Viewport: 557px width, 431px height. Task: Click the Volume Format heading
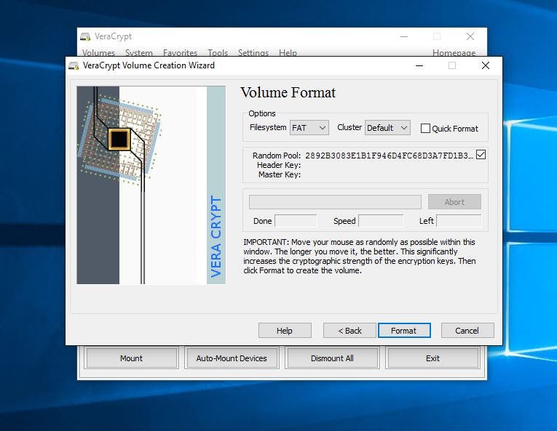pos(288,92)
